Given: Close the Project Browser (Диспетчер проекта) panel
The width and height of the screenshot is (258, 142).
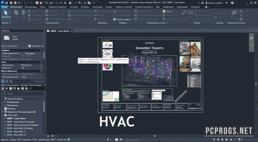Looking at the screenshot, I should (44, 85).
